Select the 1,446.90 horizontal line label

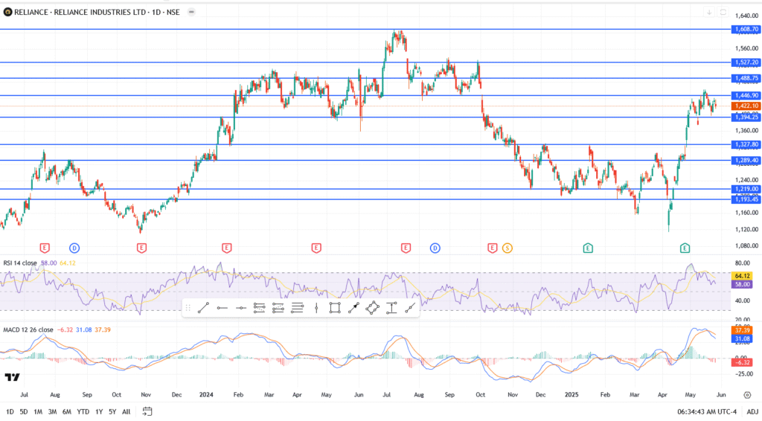746,96
